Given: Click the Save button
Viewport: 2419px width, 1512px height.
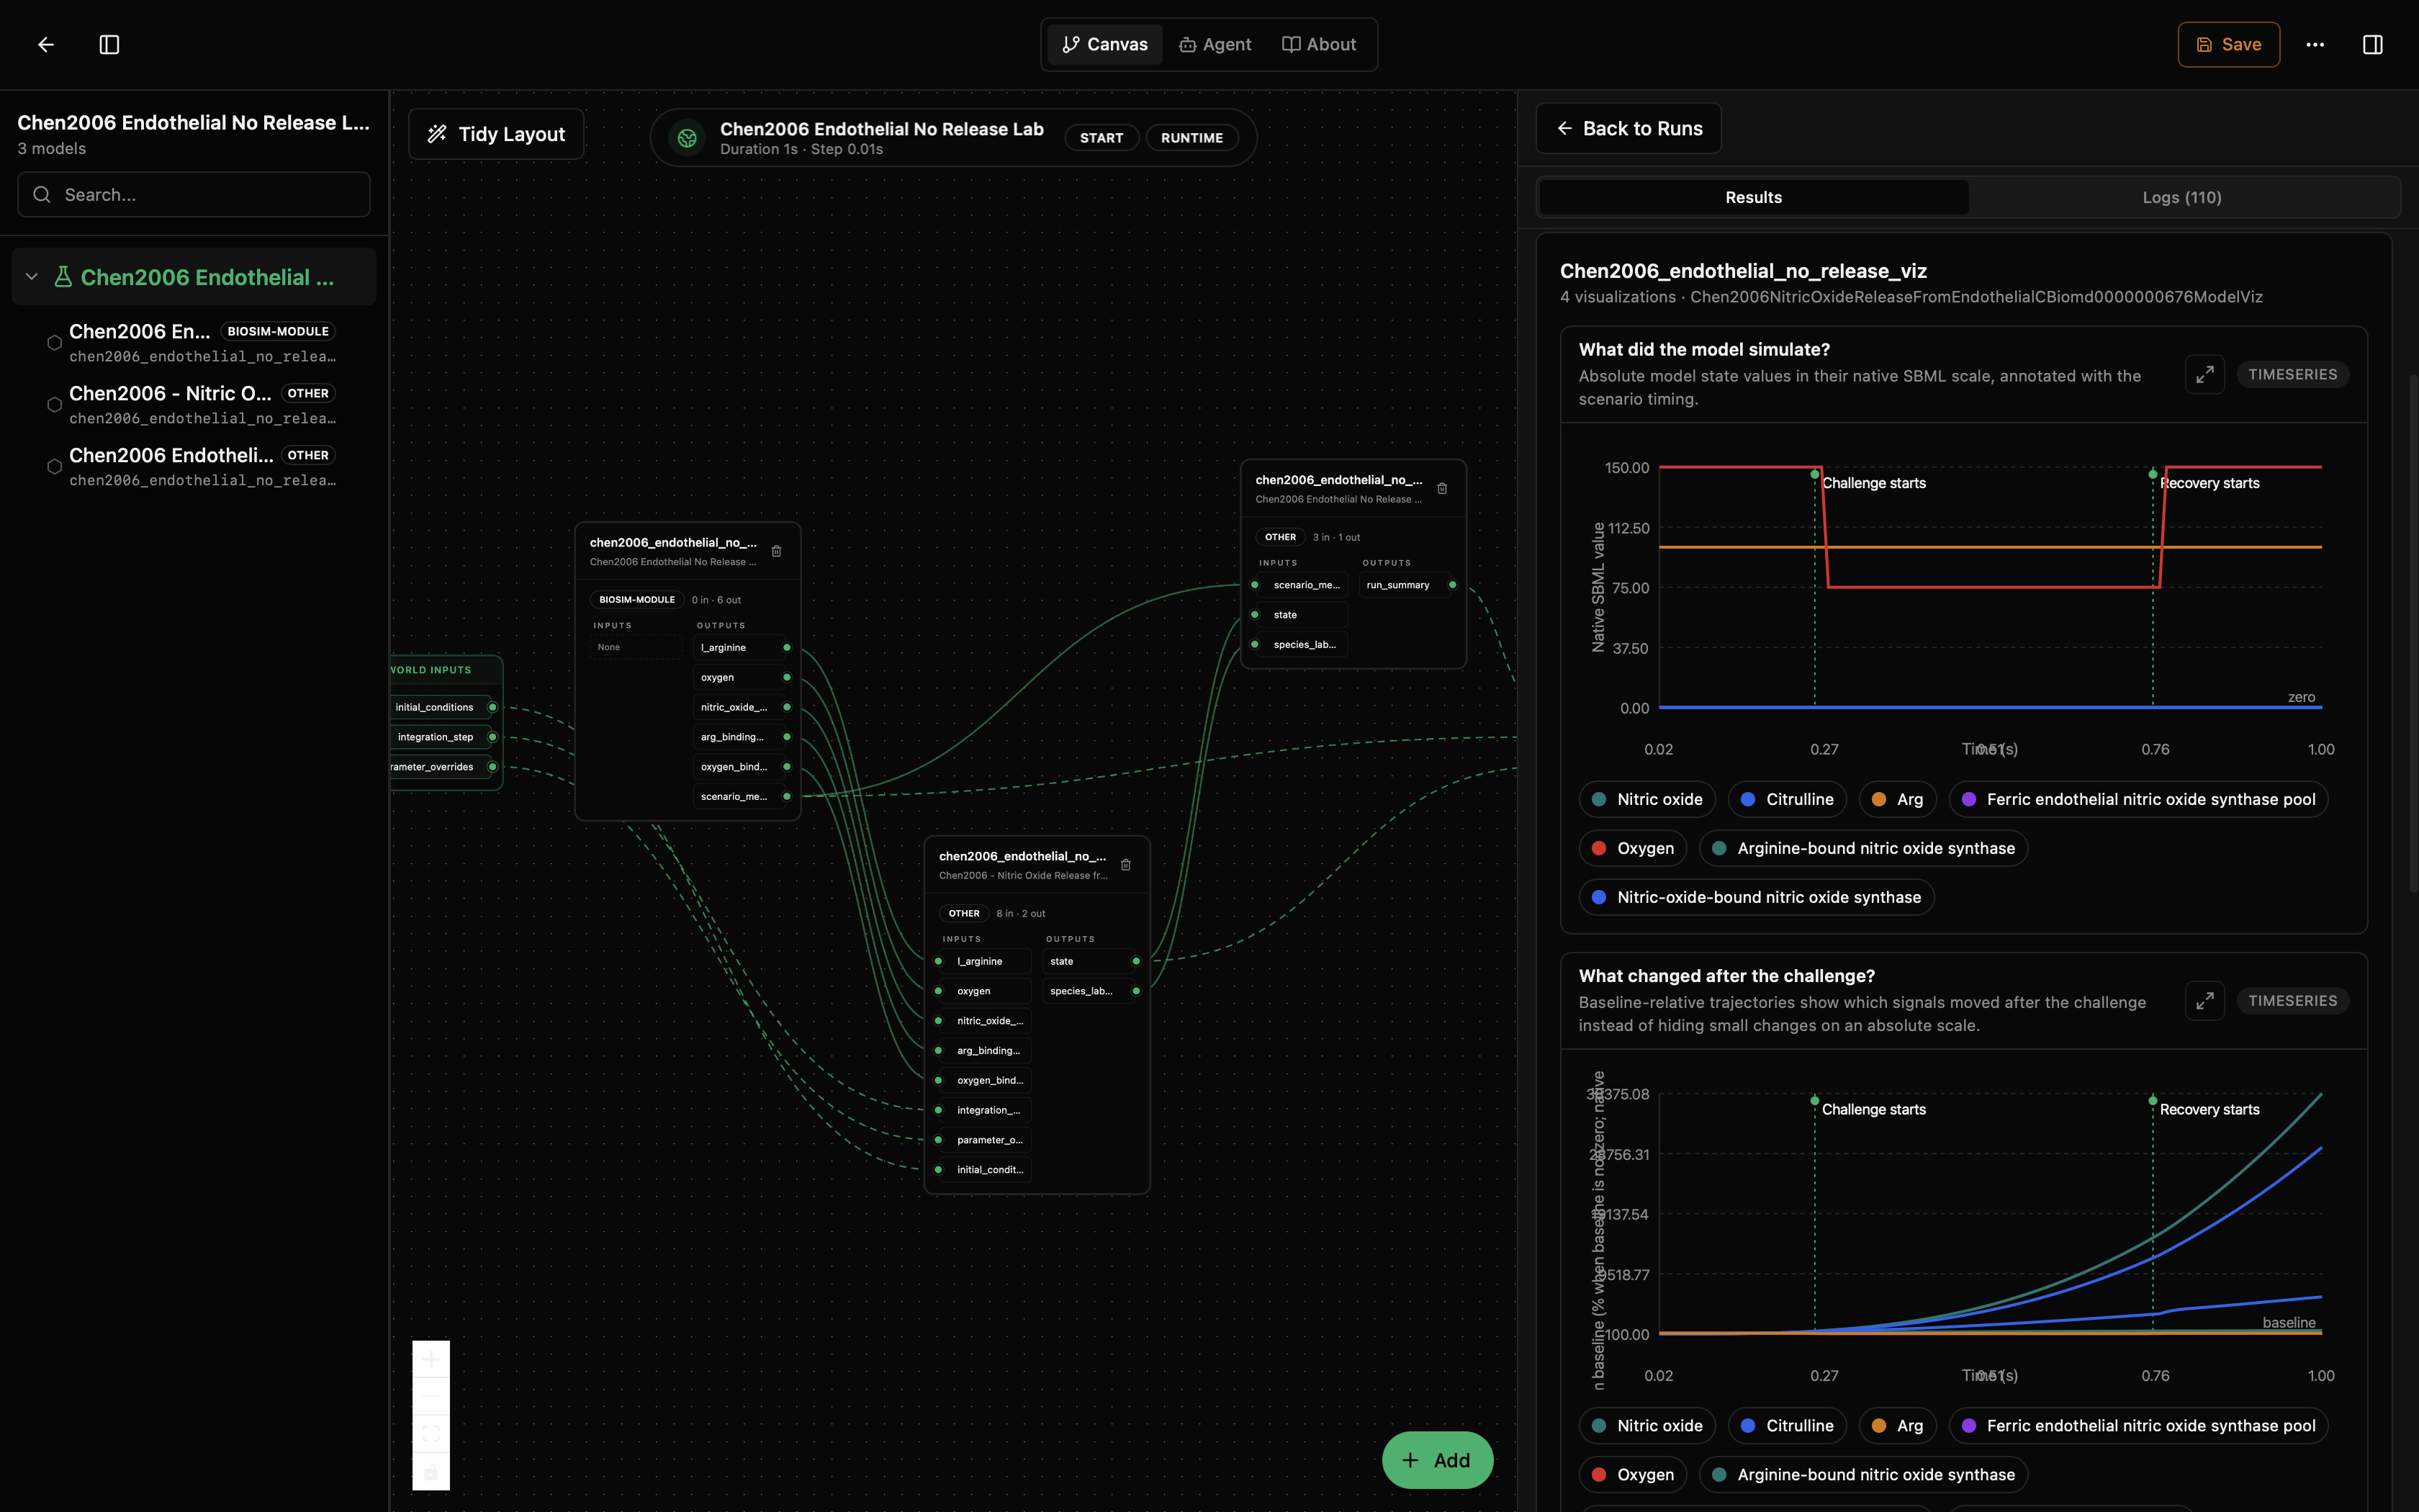Looking at the screenshot, I should (x=2228, y=44).
